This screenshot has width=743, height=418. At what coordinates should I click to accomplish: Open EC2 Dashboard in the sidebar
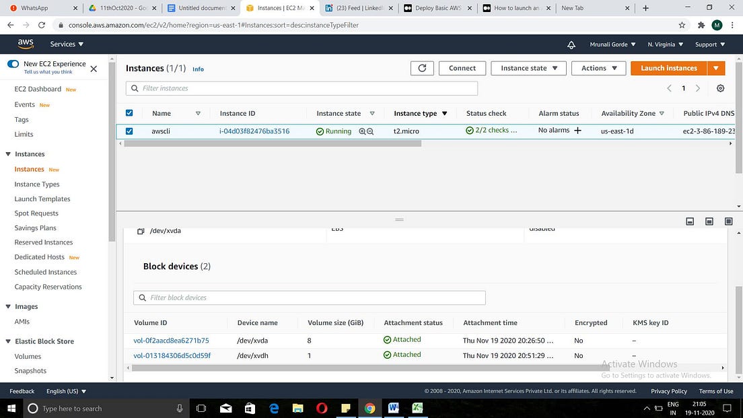click(38, 89)
